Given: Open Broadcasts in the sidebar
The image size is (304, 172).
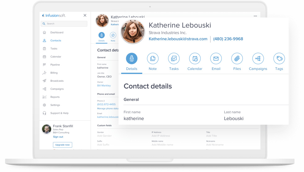Looking at the screenshot, I should coord(57,81).
